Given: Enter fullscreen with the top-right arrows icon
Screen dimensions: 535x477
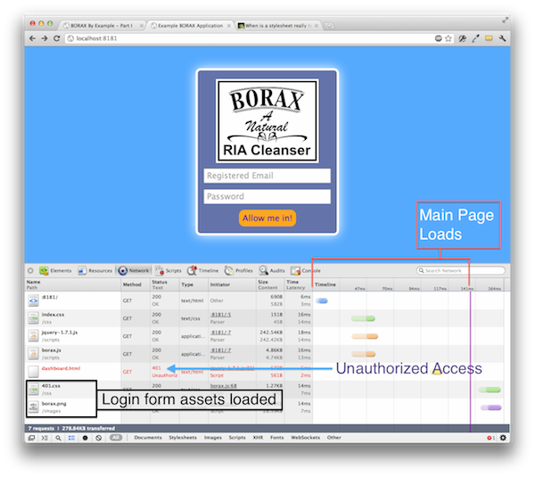Looking at the screenshot, I should coord(505,21).
